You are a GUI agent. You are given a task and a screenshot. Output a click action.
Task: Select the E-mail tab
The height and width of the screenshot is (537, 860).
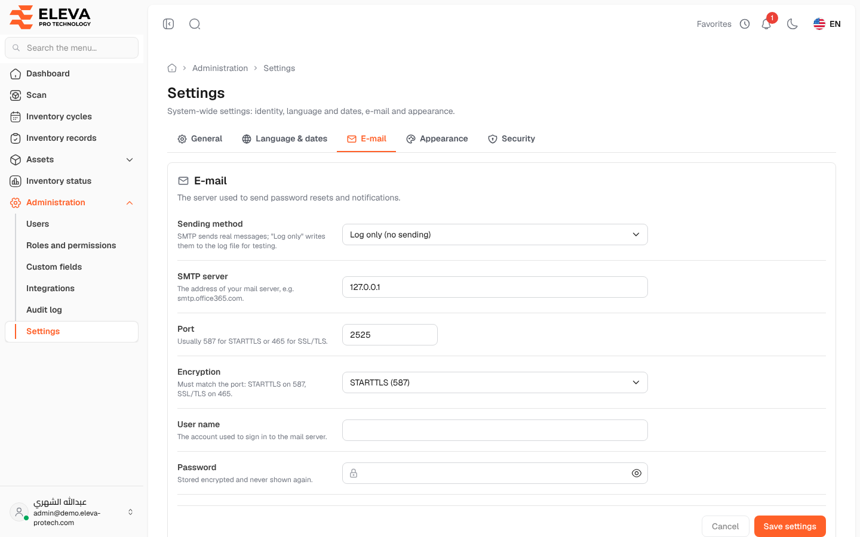(366, 138)
